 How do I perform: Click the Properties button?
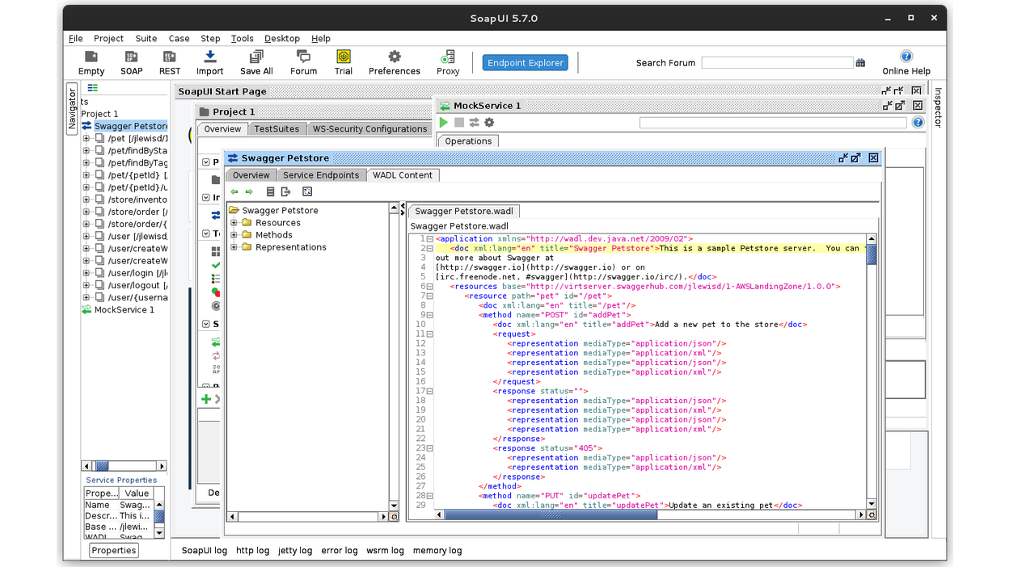[114, 551]
